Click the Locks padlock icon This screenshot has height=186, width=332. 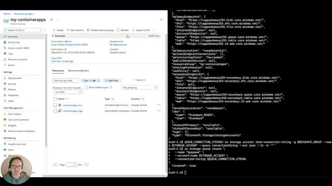(5, 101)
